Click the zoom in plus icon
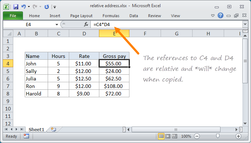 coord(238,136)
